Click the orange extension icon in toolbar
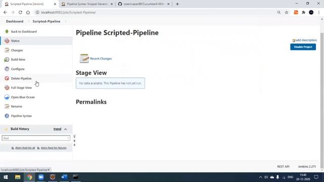 pyautogui.click(x=296, y=12)
